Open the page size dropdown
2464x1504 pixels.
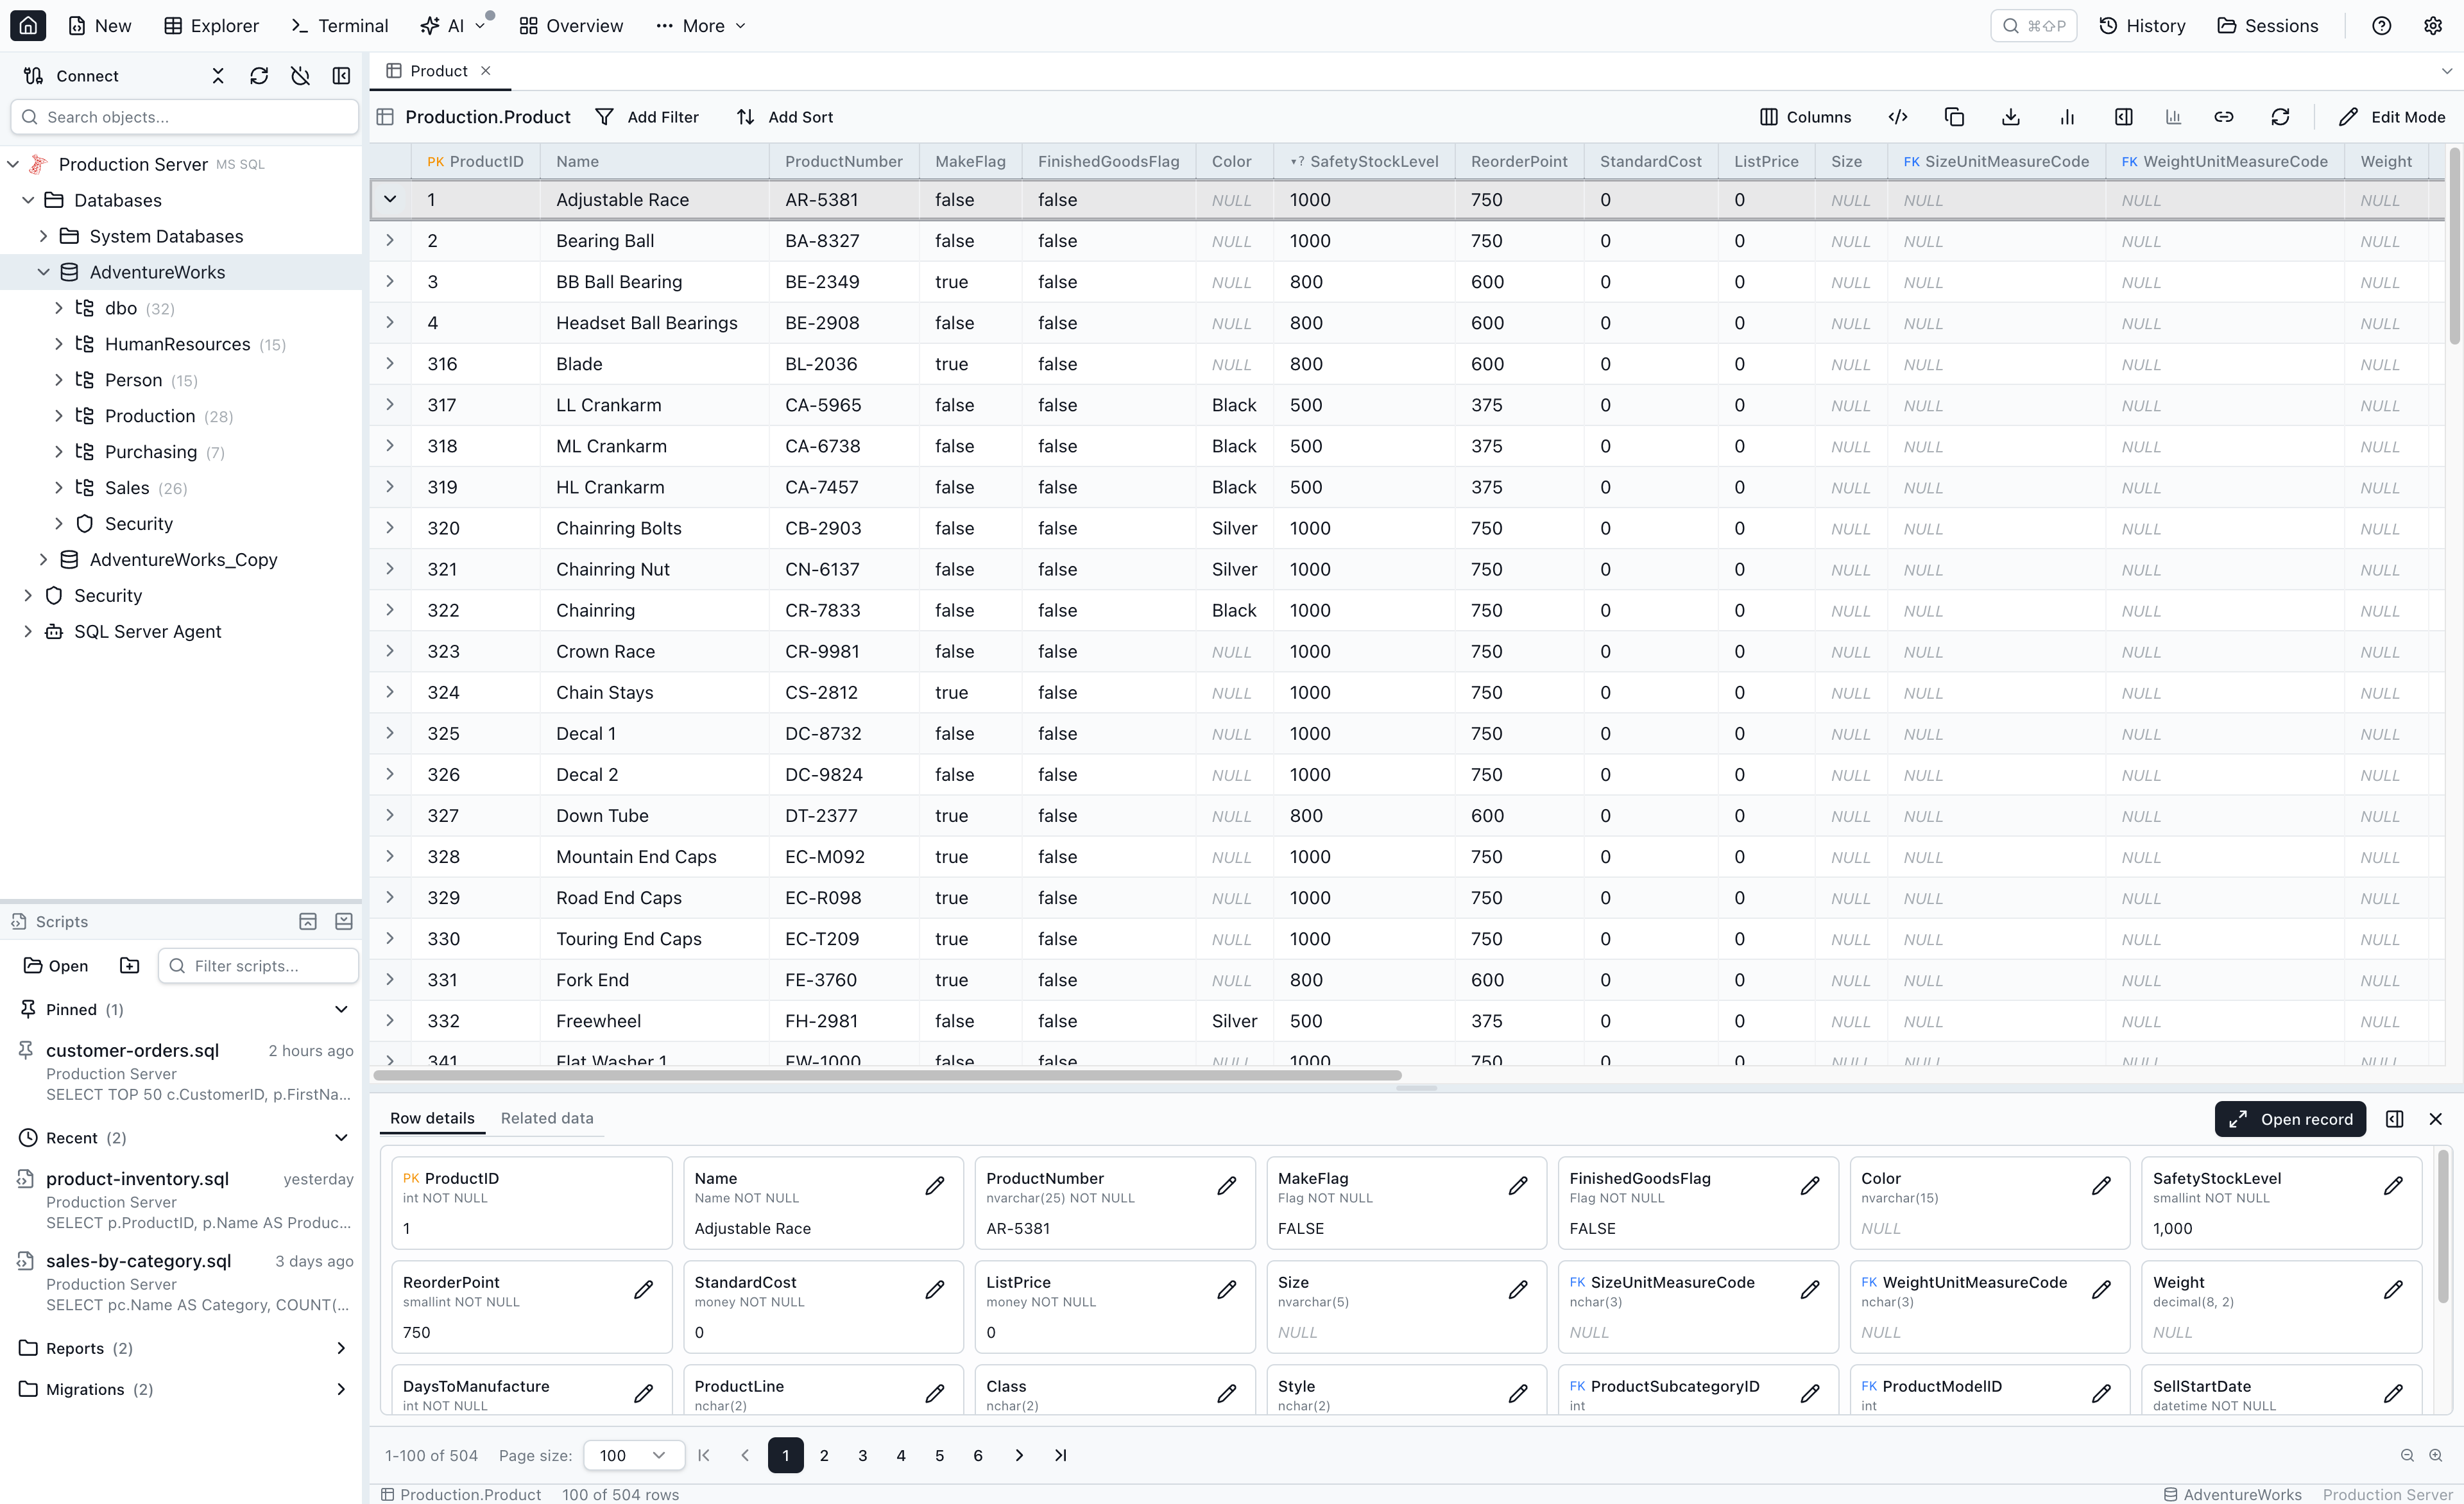(x=634, y=1456)
